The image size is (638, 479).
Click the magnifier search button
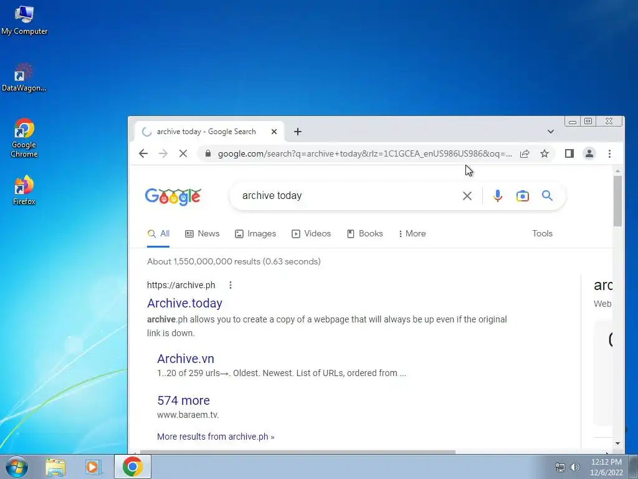(x=547, y=195)
